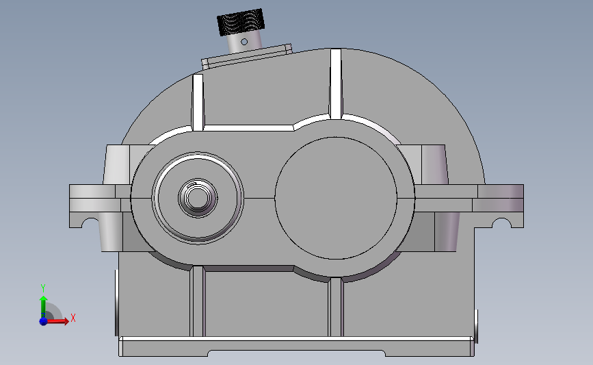This screenshot has height=365, width=593.
Task: Pick the upper-left vertical stiffening rib
Action: [x=198, y=103]
